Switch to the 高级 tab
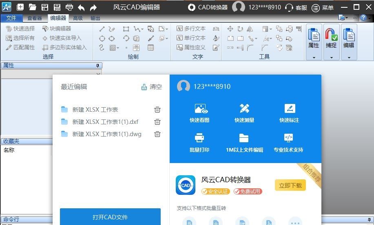Image resolution: width=374 pixels, height=225 pixels. [78, 18]
